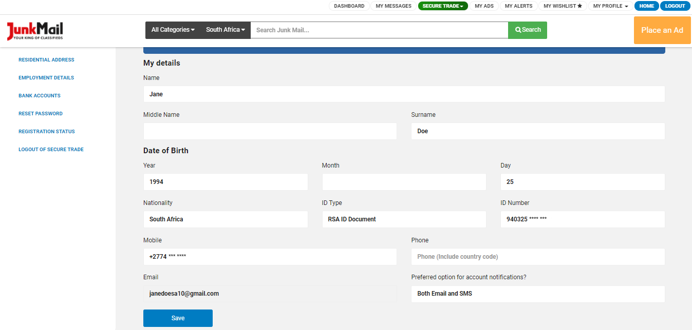Open the ID Type selector
692x330 pixels.
click(x=404, y=219)
